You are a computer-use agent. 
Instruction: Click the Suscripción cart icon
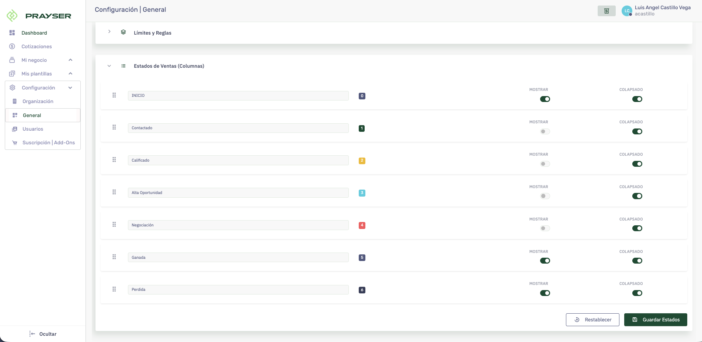point(15,142)
